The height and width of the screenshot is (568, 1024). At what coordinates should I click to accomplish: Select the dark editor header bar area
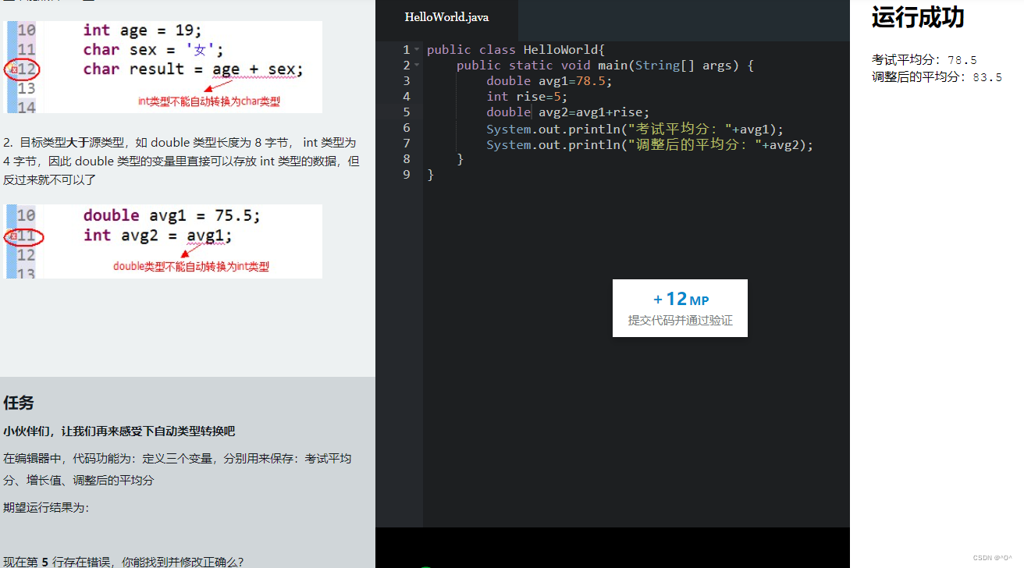687,20
